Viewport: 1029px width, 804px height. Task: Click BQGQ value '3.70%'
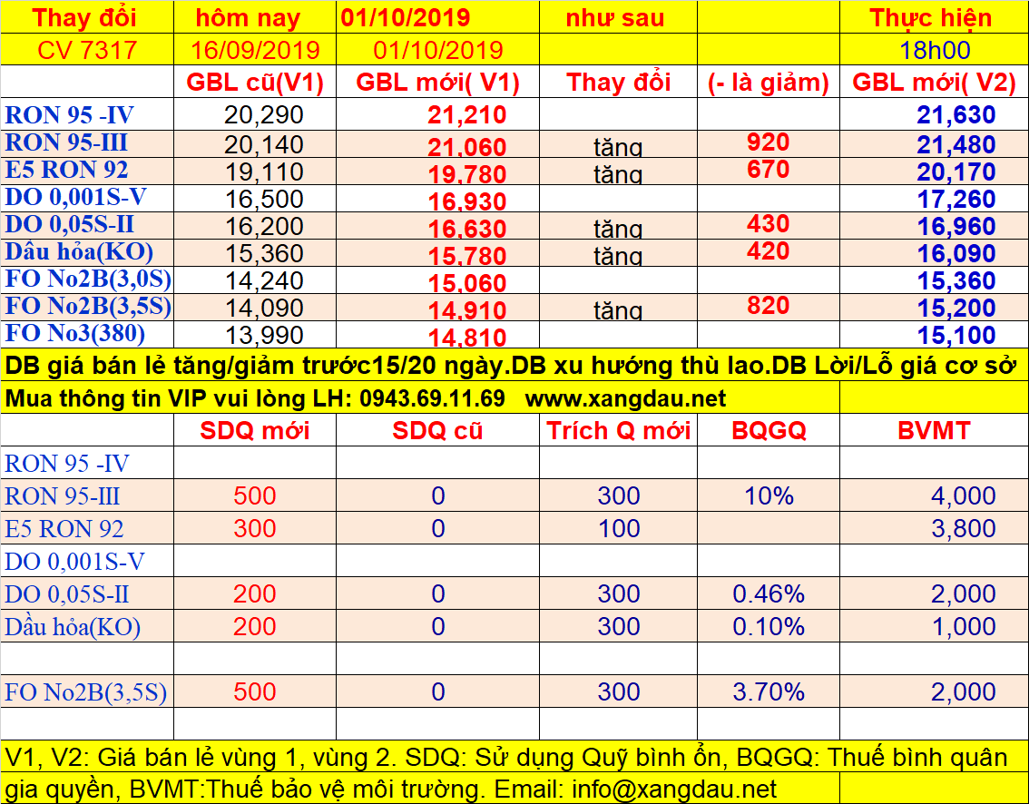point(769,691)
